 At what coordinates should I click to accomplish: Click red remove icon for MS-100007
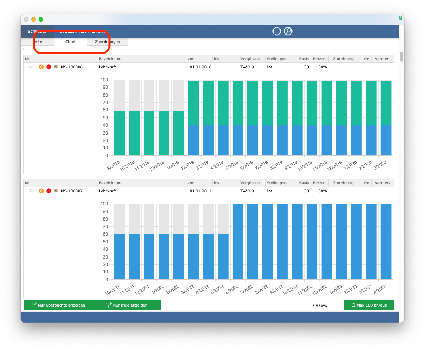point(49,191)
